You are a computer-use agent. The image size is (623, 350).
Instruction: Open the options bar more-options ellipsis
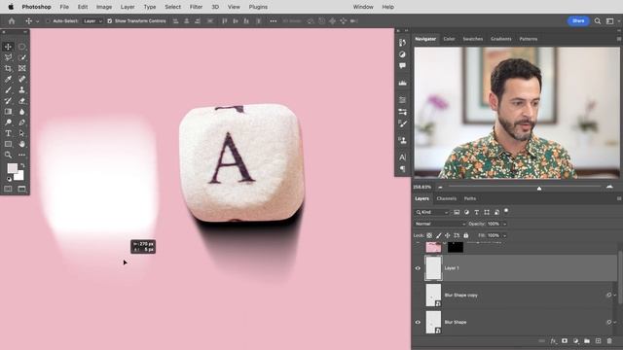pyautogui.click(x=274, y=21)
